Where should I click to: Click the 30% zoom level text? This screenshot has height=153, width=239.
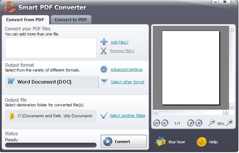tap(220, 124)
